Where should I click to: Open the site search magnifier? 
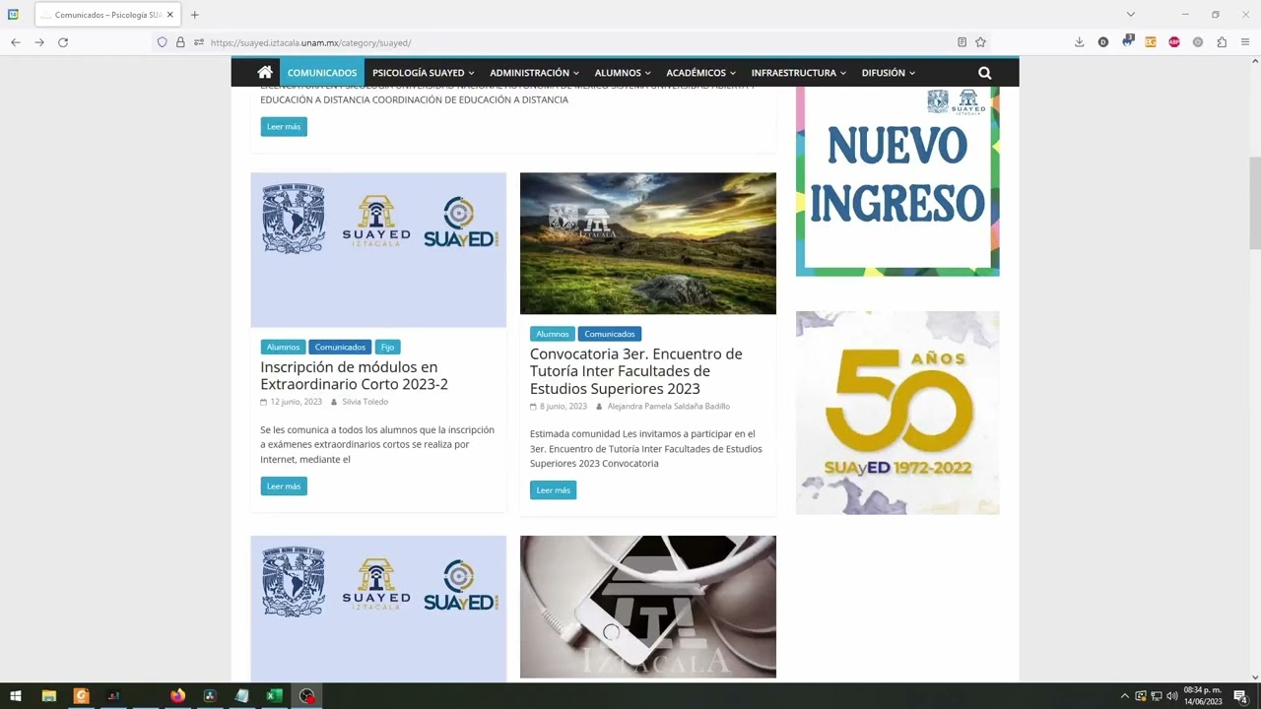pos(984,73)
